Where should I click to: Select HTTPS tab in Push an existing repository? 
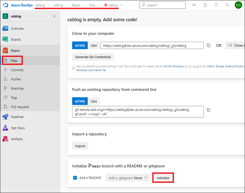click(x=80, y=101)
